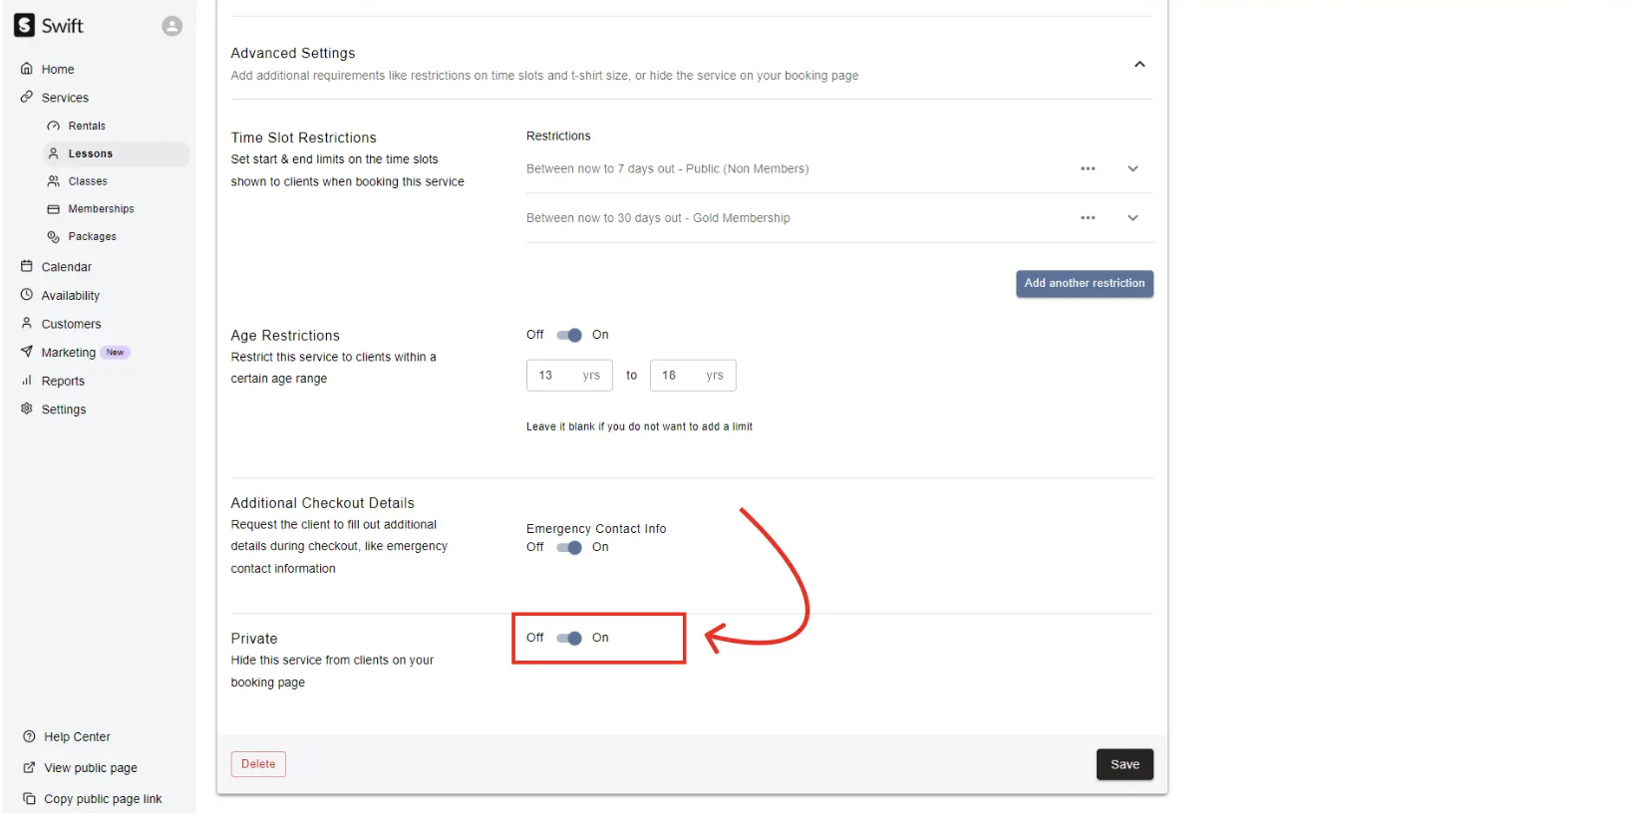1633x813 pixels.
Task: Click the Time Slot Restrictions heading
Action: tap(304, 137)
